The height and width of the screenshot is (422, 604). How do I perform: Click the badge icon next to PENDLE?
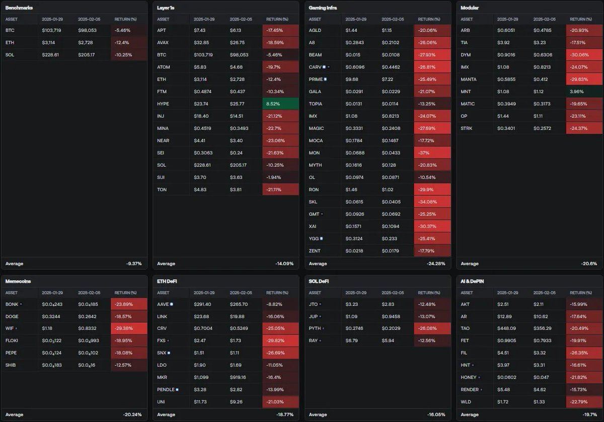point(177,390)
